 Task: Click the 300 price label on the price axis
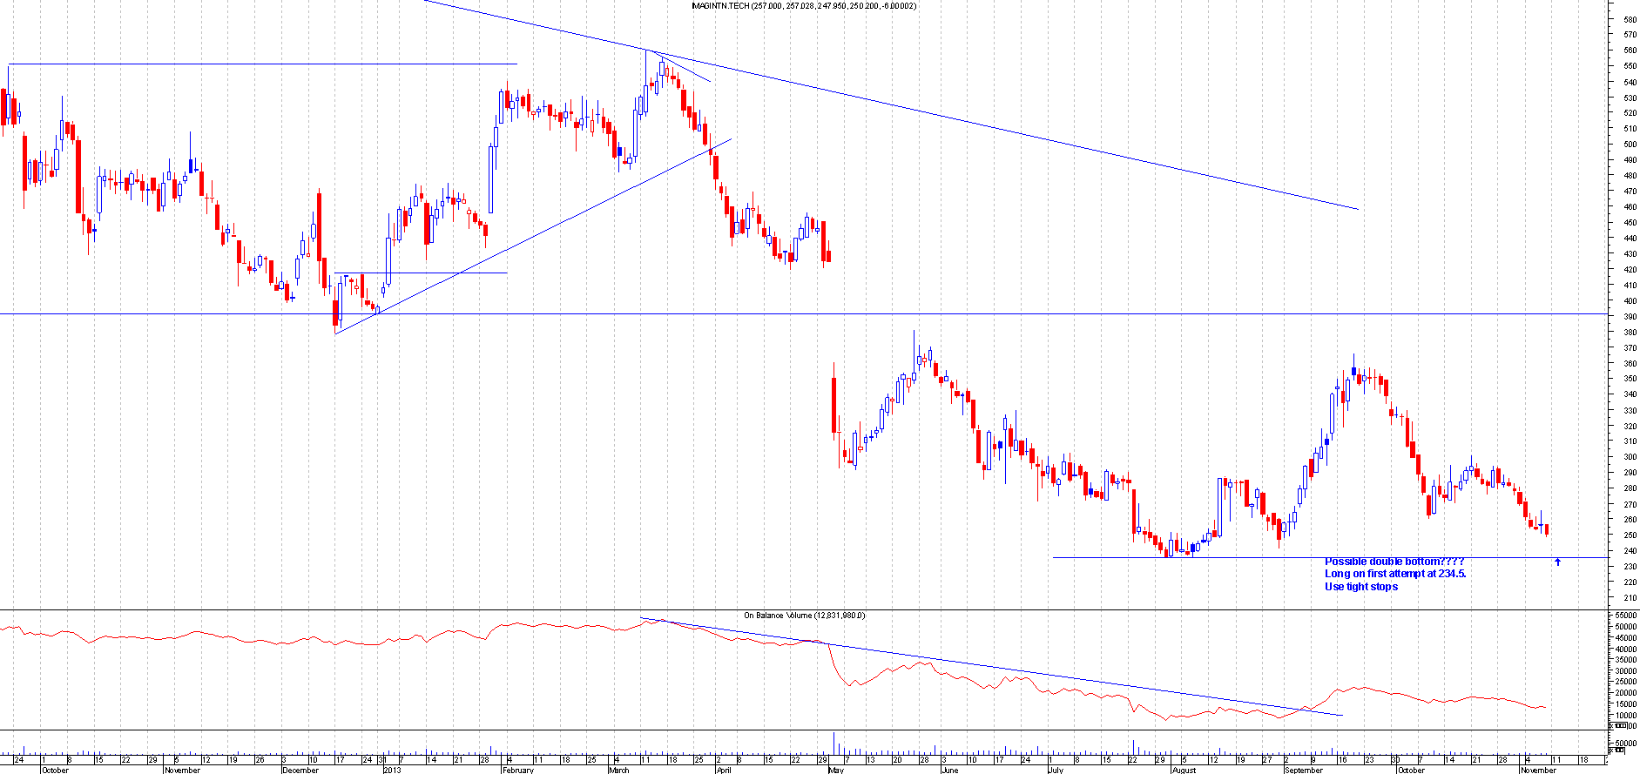pyautogui.click(x=1629, y=457)
